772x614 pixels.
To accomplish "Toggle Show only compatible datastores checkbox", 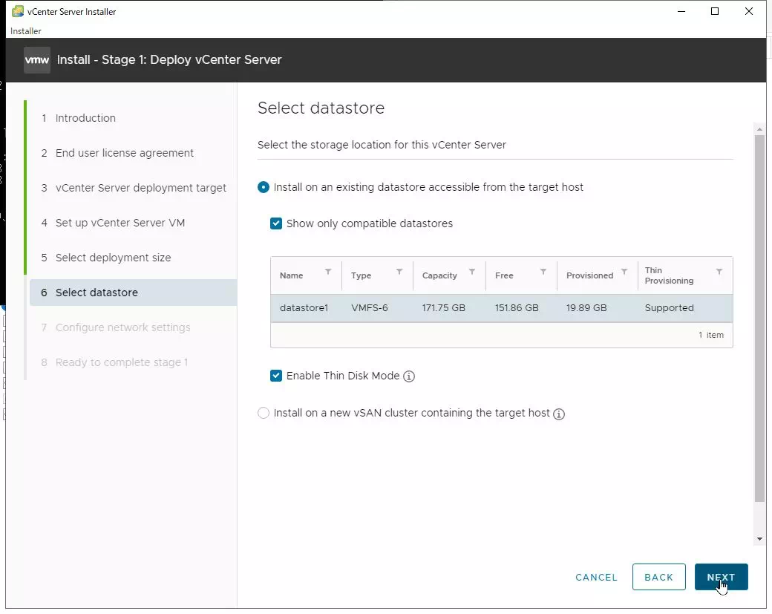I will [x=276, y=223].
